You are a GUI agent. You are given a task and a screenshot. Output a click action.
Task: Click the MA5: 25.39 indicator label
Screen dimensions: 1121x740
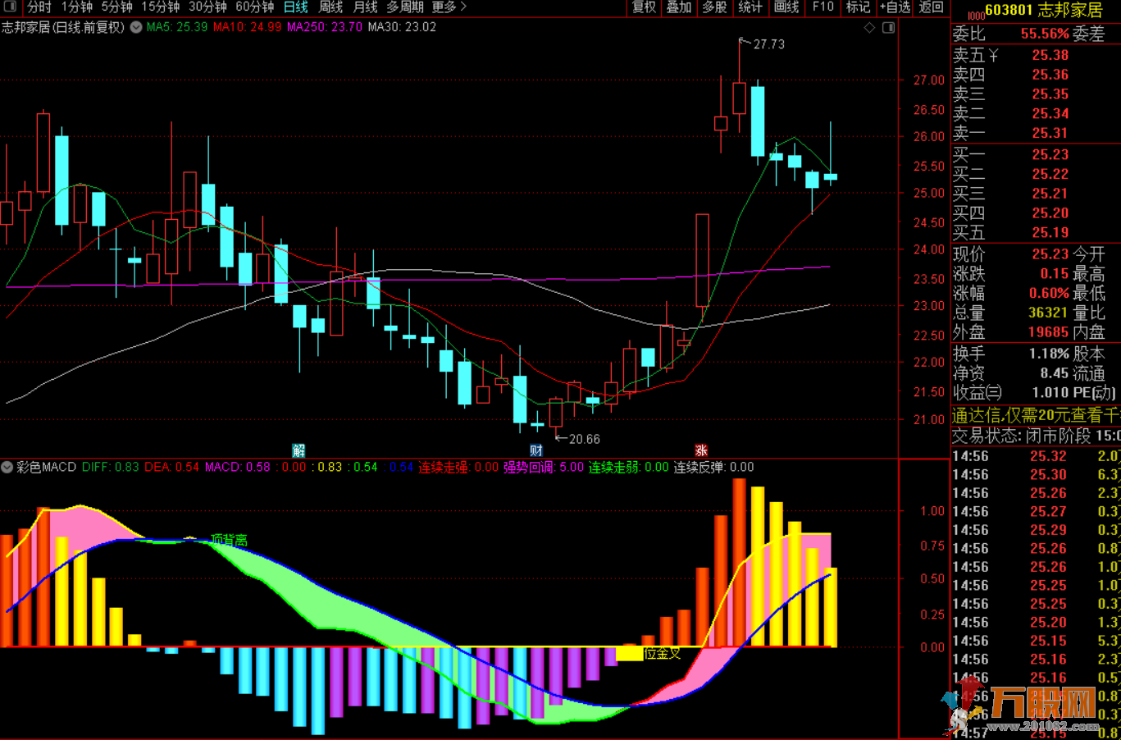pyautogui.click(x=176, y=27)
